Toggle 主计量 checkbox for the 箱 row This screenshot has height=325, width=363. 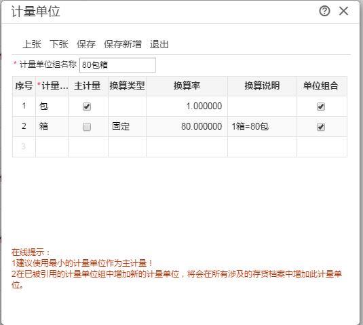(x=87, y=127)
